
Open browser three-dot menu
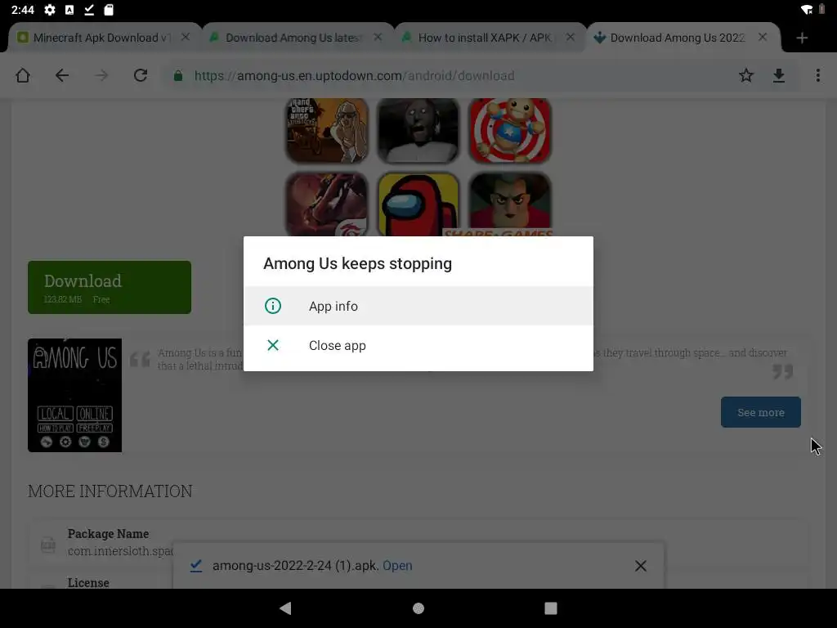(x=817, y=75)
